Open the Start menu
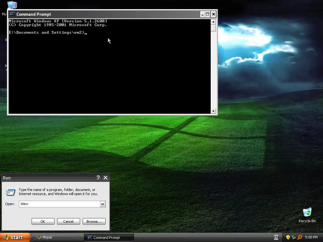Screen dimensions: 323x242 [15, 238]
